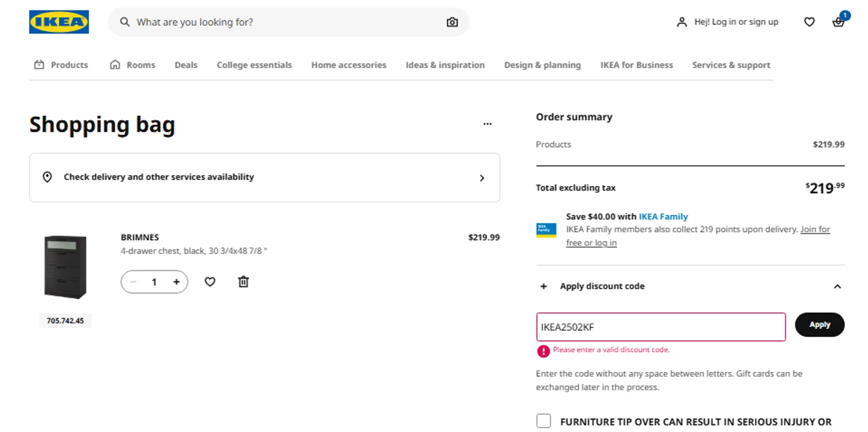The height and width of the screenshot is (432, 868).
Task: Click the IKEA Family card icon
Action: point(546,230)
